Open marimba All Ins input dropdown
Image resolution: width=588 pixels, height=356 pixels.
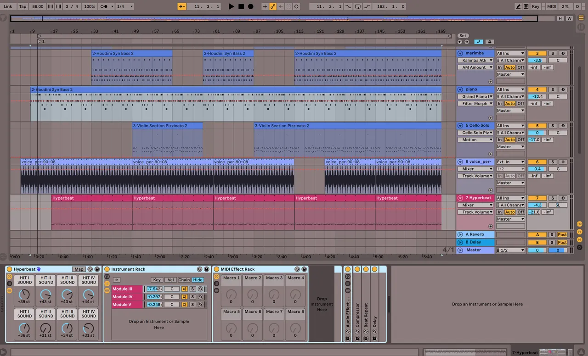tap(510, 53)
